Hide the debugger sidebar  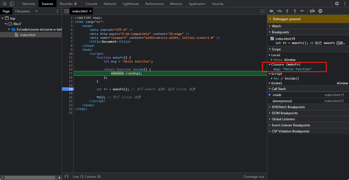pyautogui.click(x=263, y=11)
